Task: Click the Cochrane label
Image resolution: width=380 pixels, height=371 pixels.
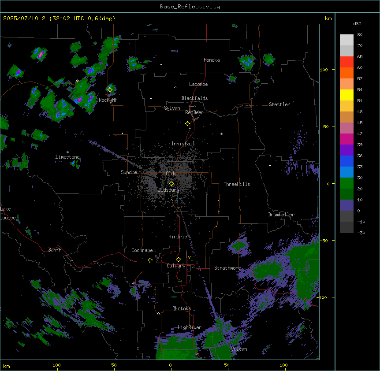Action: coord(142,250)
